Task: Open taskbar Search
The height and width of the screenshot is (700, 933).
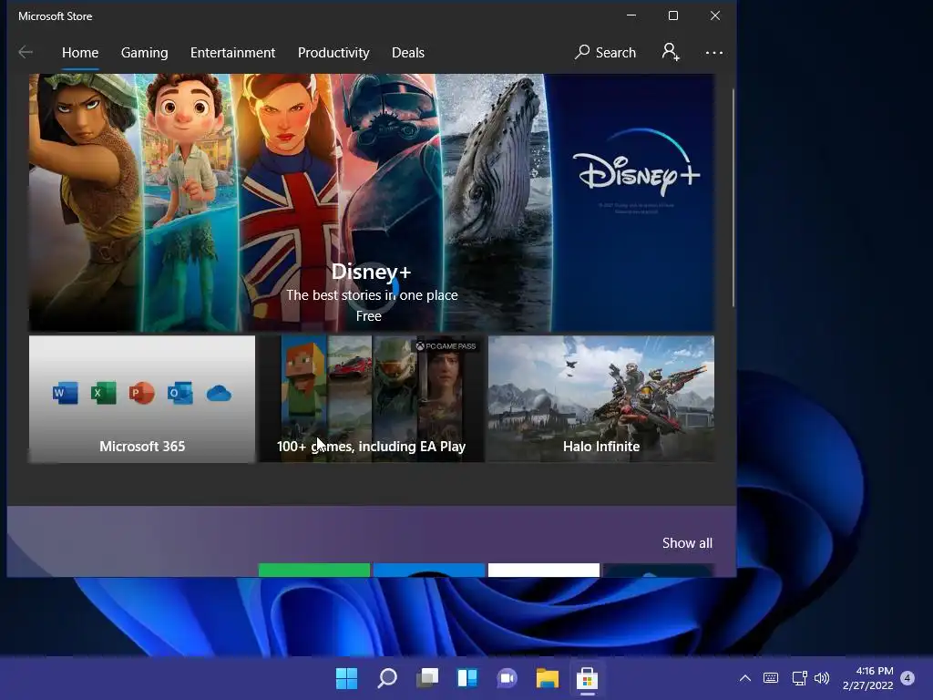Action: 386,678
